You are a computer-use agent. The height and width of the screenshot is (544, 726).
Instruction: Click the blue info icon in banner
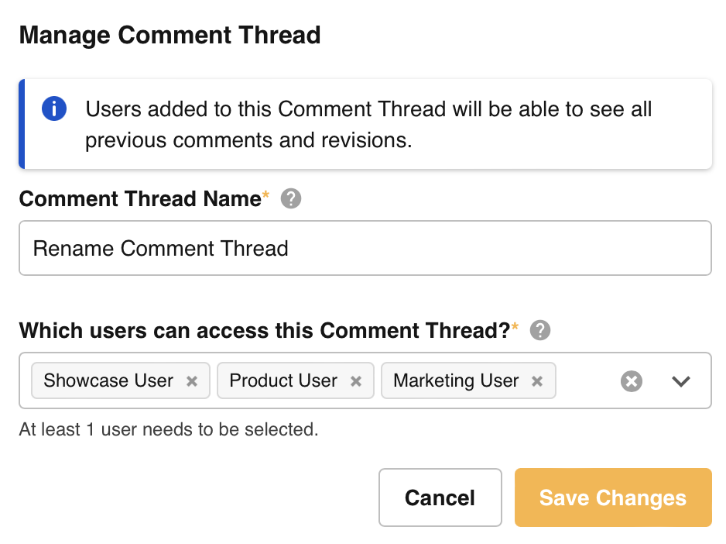(53, 108)
